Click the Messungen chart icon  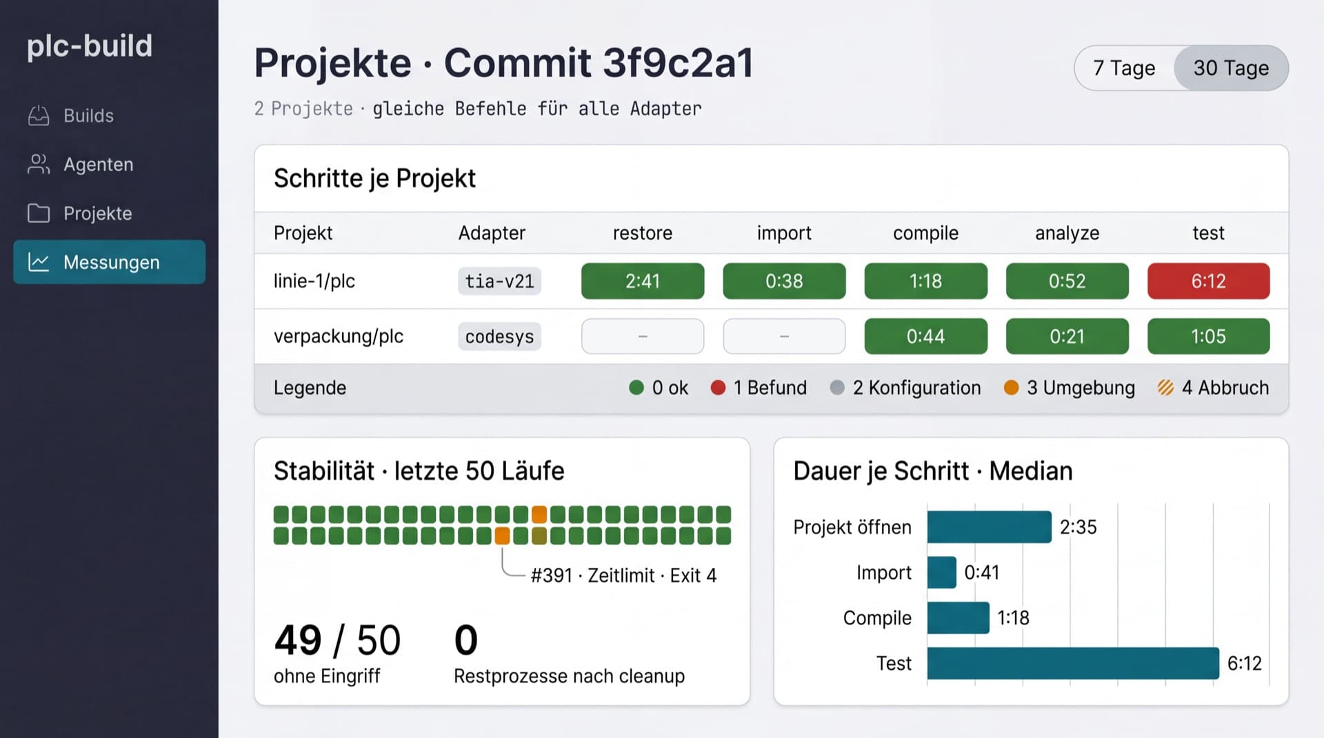pyautogui.click(x=39, y=262)
